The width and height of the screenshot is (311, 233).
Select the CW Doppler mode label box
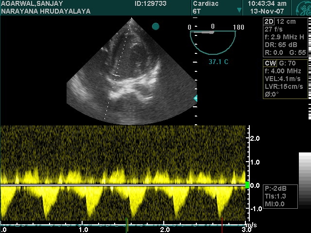coord(270,63)
